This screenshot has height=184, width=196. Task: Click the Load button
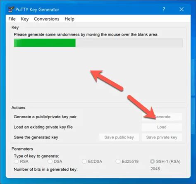point(162,127)
